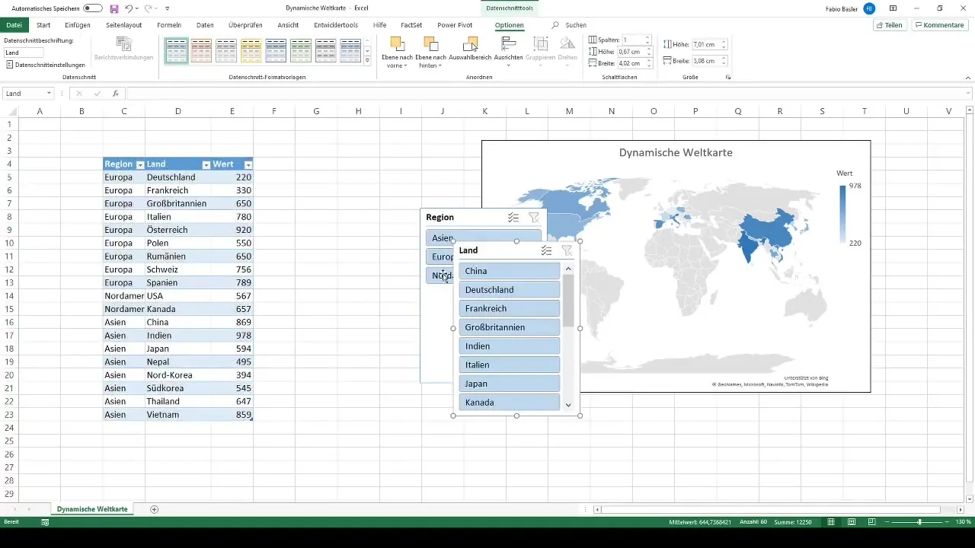Screen dimensions: 975x548
Task: Add a new sheet
Action: [155, 508]
